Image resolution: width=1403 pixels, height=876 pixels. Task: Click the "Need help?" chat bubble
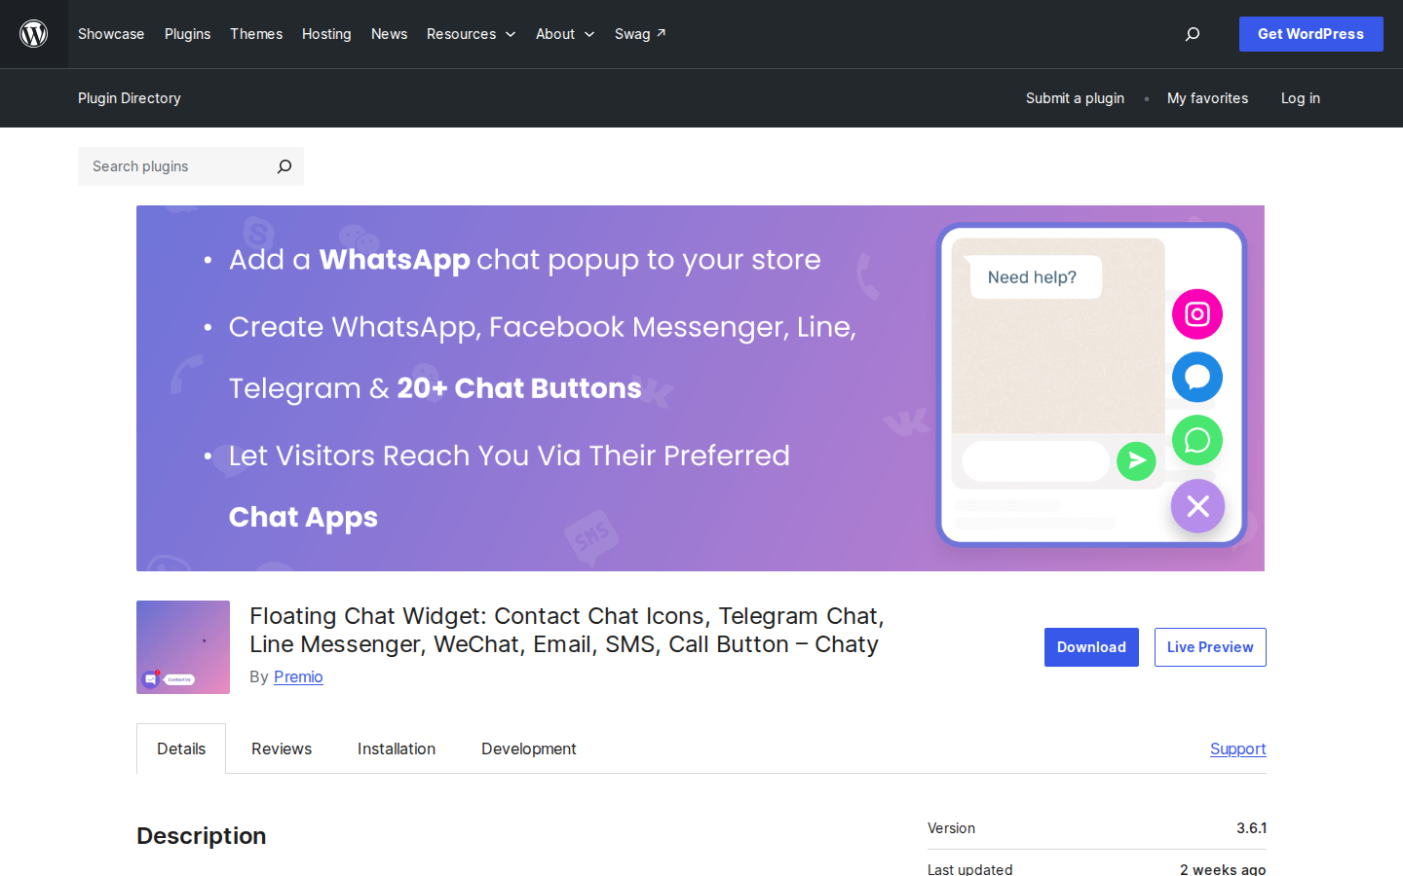click(x=1036, y=277)
